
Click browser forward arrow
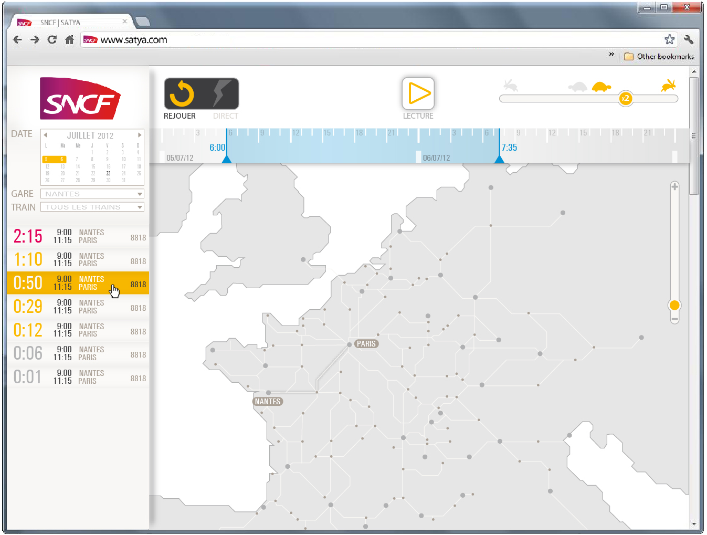pos(35,40)
